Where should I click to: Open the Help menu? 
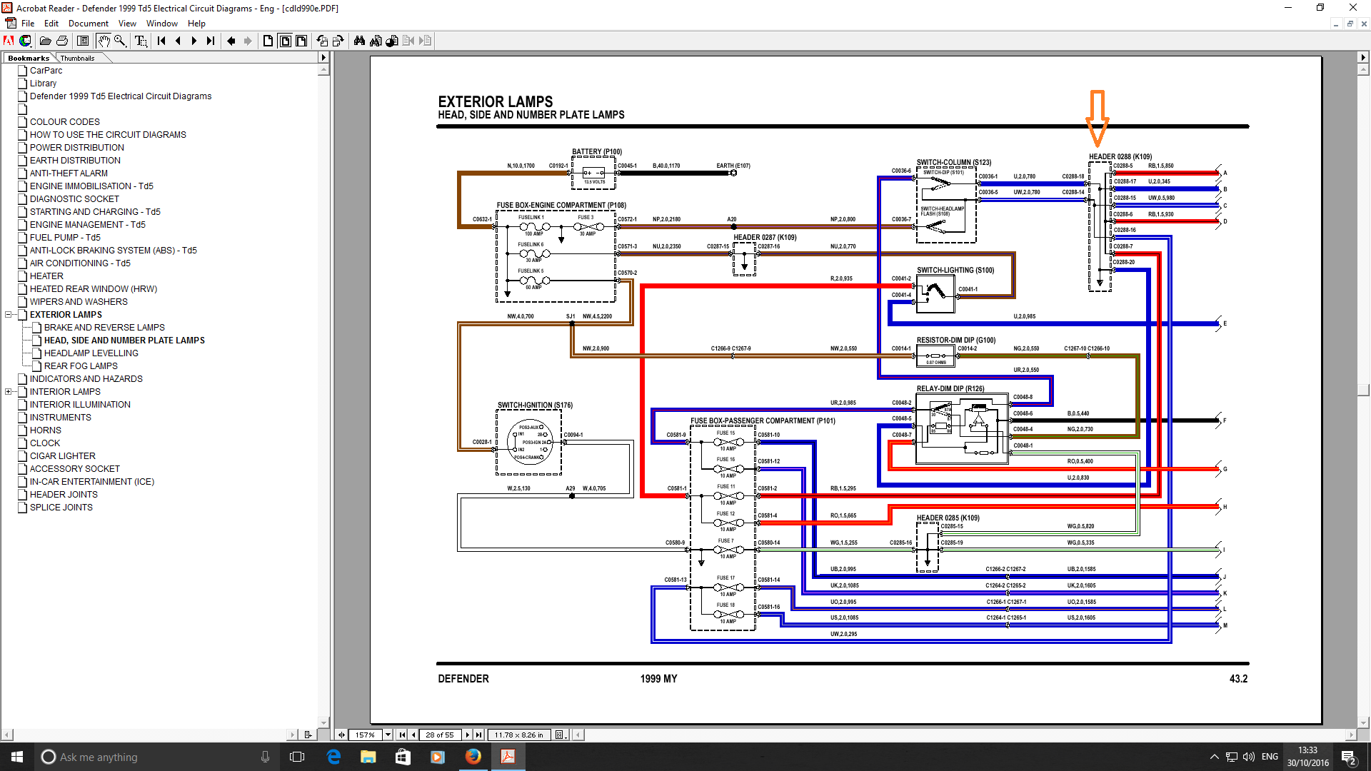196,24
